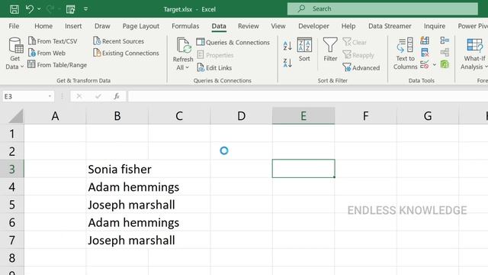The image size is (488, 275).
Task: Click the Redo icon
Action: coord(50,9)
